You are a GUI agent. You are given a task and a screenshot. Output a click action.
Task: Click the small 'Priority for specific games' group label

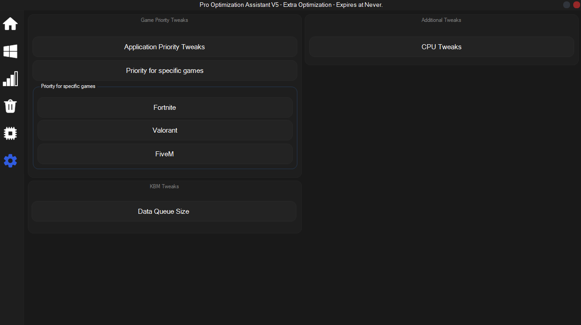68,86
